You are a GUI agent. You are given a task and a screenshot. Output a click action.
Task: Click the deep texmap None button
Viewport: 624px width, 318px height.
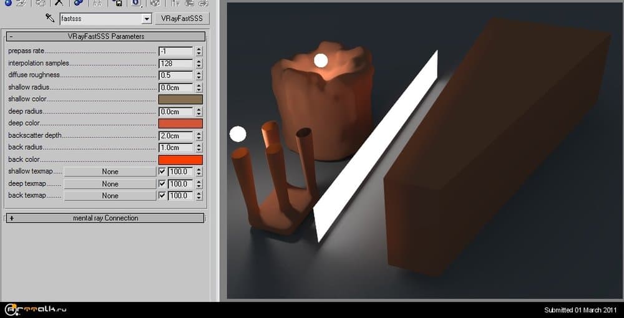click(x=110, y=184)
